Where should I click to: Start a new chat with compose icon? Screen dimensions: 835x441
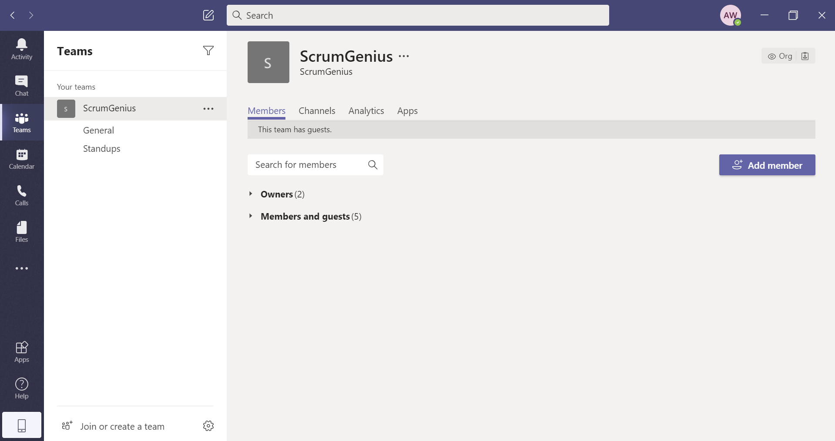[x=208, y=15]
